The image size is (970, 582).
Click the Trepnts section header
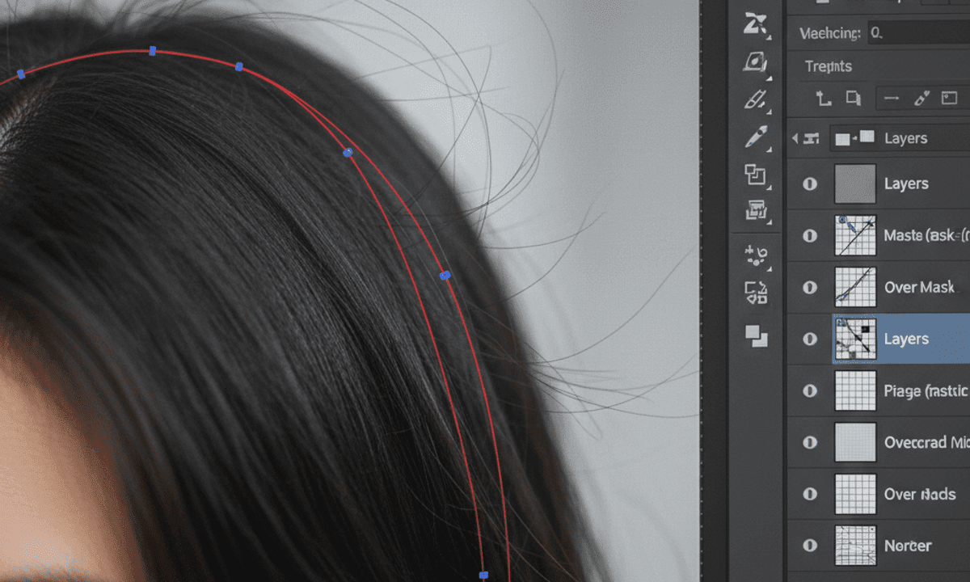(x=828, y=66)
